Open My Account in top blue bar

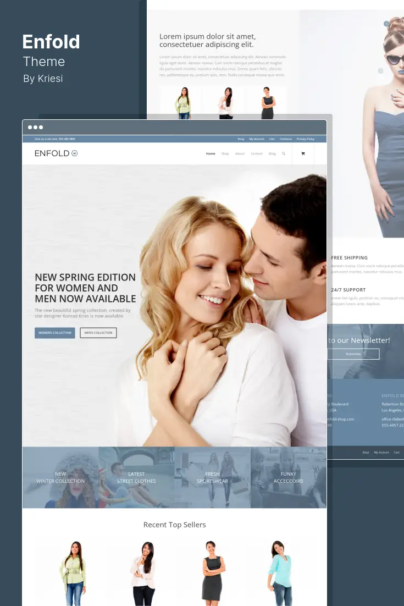(257, 139)
